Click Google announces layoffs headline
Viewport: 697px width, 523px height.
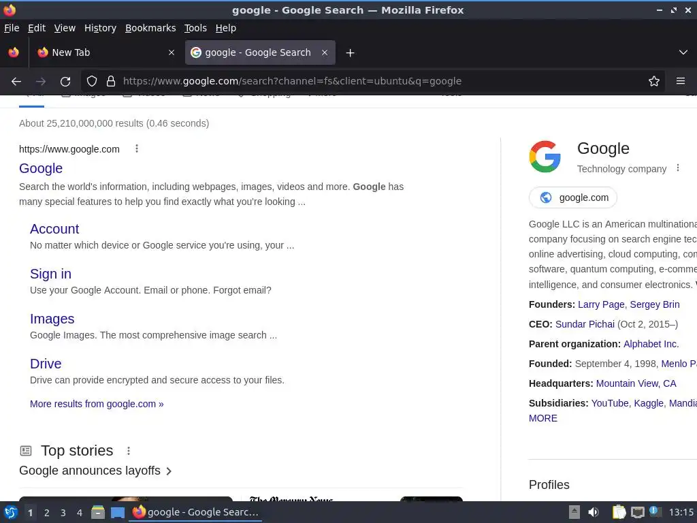tap(90, 471)
